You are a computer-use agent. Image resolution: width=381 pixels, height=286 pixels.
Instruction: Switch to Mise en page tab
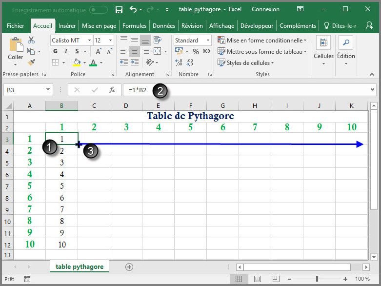(99, 26)
